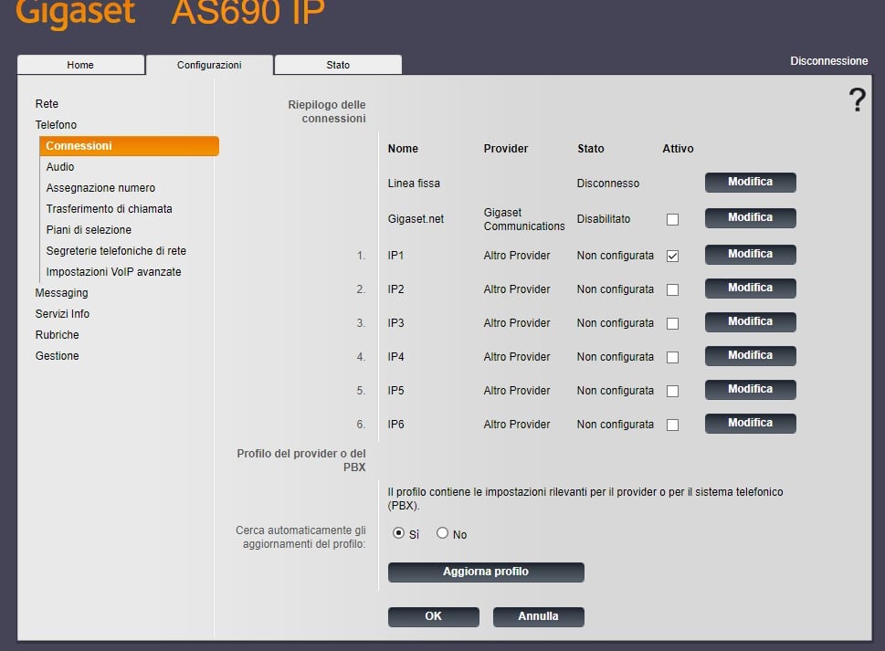Open Segreterie telefoniche di rete
Screen dimensions: 885x651
pyautogui.click(x=116, y=250)
